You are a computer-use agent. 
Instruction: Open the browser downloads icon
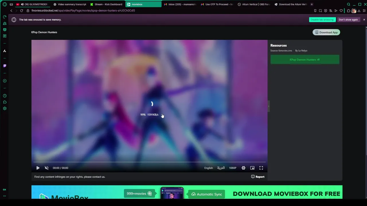[359, 11]
